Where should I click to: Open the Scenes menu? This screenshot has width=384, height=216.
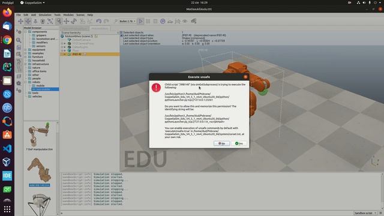click(x=80, y=15)
